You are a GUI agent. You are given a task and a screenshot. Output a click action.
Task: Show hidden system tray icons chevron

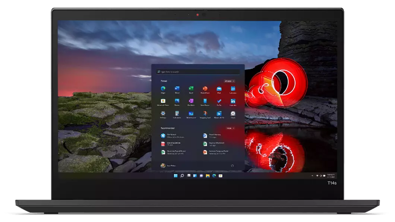[312, 175]
